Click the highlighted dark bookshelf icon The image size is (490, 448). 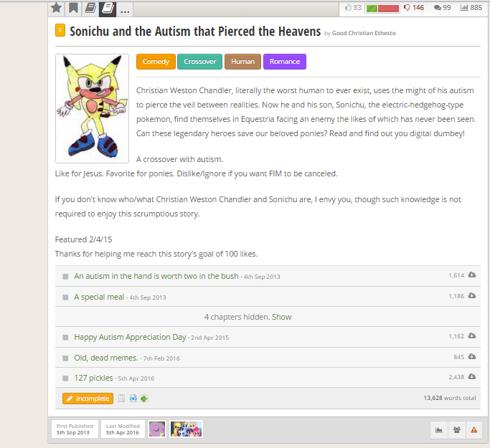pos(108,8)
